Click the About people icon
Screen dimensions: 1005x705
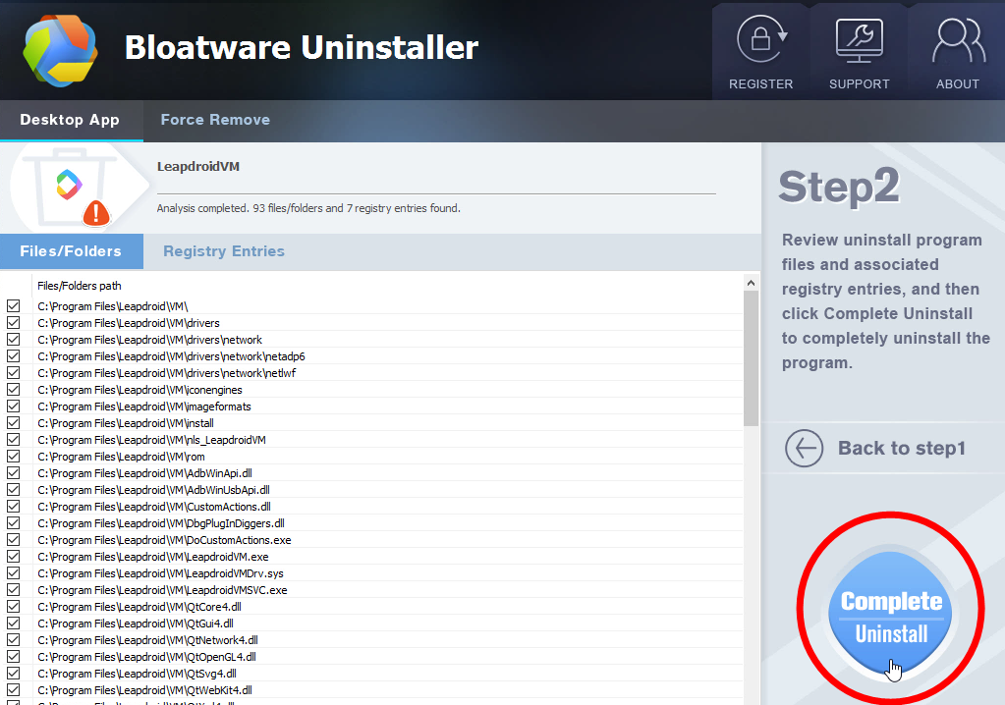[x=958, y=39]
